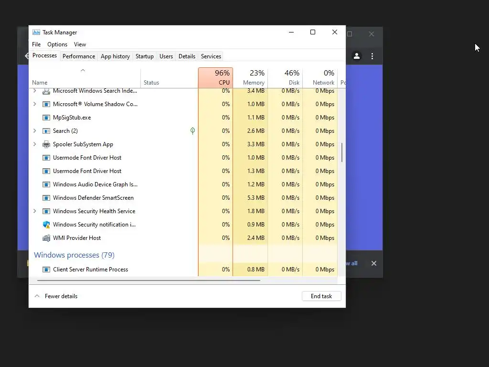Click the 5.3 MB memory value for SmartScreen
This screenshot has height=367, width=489.
coord(256,198)
